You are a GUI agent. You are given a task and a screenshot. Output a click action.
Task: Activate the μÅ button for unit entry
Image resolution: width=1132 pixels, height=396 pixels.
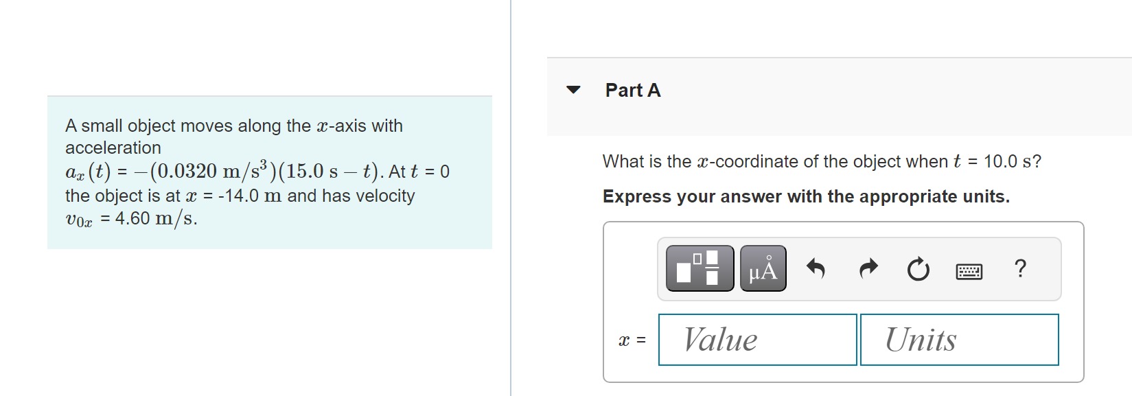(762, 269)
